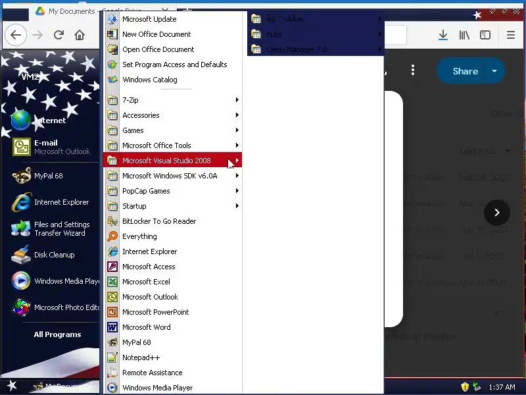Reload the page in the browser
This screenshot has width=526, height=395.
[59, 35]
